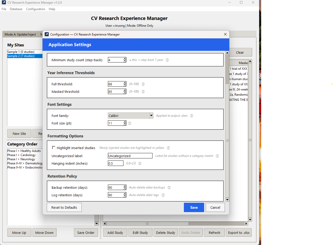Click Export to .xlsx button
Screen dimensions: 333x245
[x=239, y=233]
